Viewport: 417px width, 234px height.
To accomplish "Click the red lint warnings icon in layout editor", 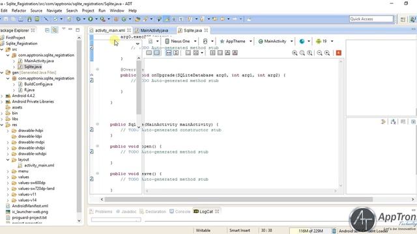I will (x=339, y=53).
